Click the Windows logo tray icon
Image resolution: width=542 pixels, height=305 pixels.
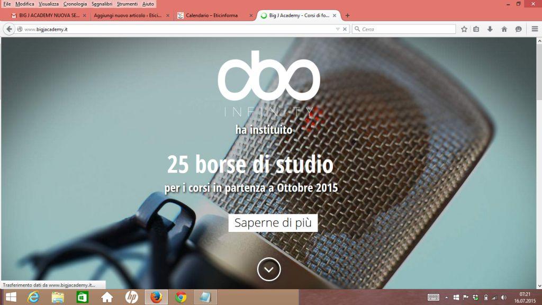[x=456, y=298]
